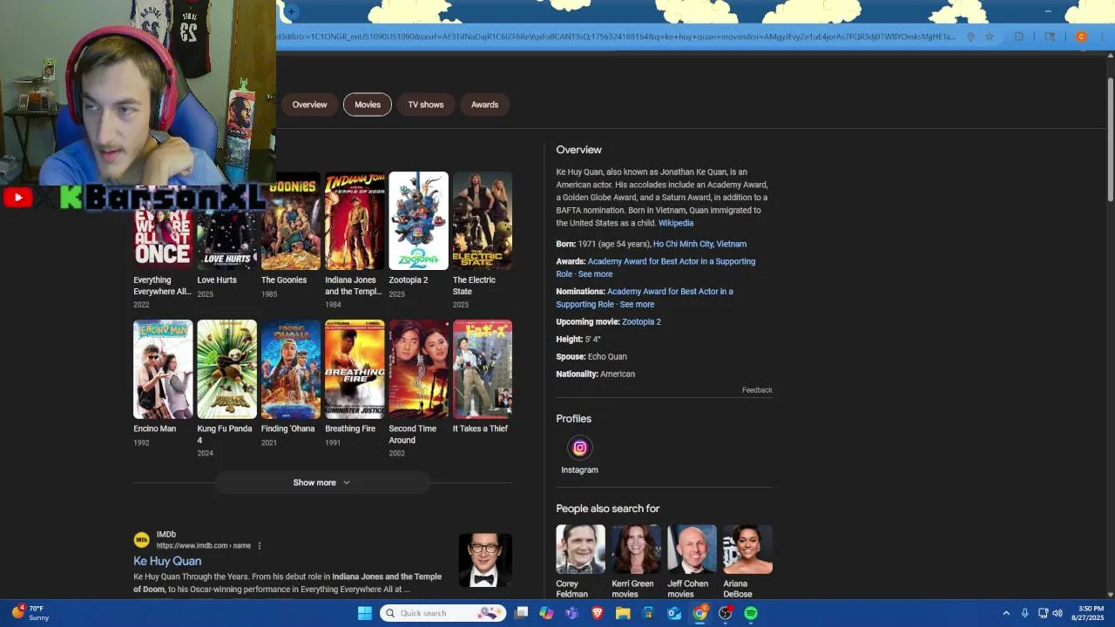Launch Copilot from the taskbar

546,613
